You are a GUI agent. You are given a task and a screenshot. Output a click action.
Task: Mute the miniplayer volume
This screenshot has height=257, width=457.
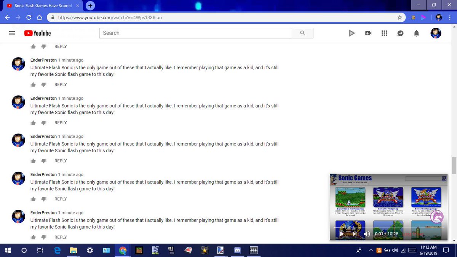click(367, 234)
